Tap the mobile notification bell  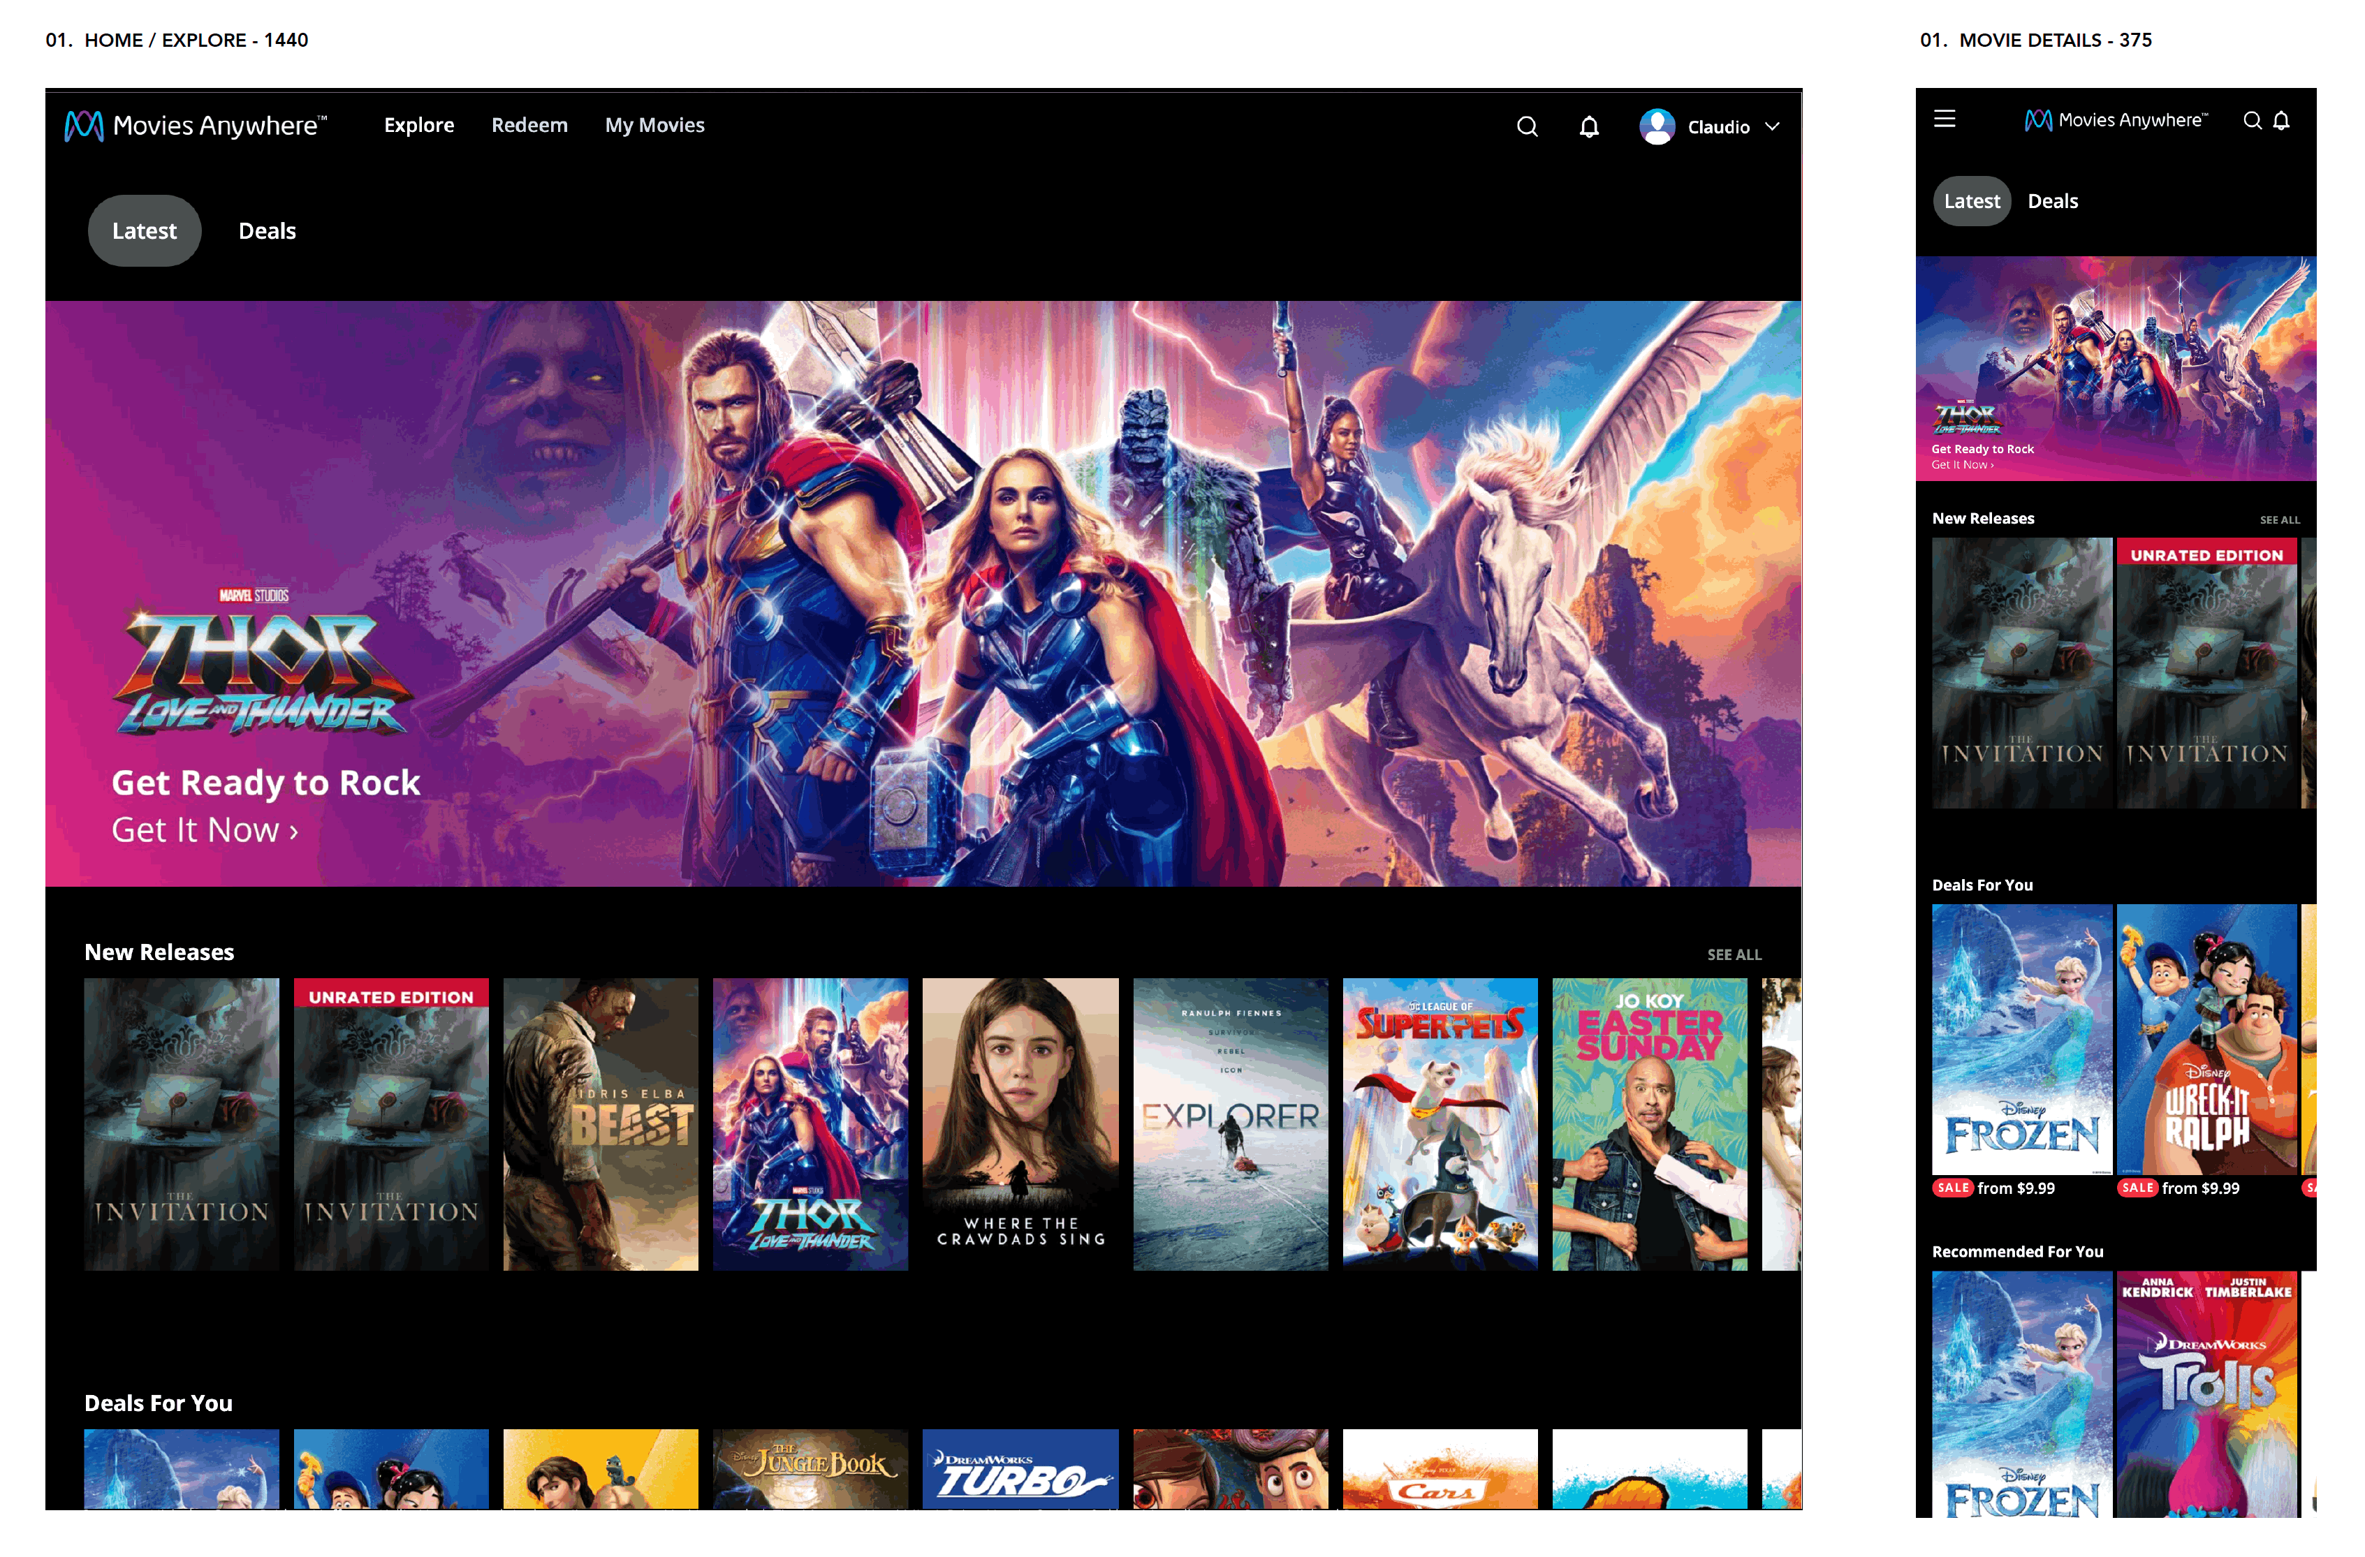coord(2281,120)
